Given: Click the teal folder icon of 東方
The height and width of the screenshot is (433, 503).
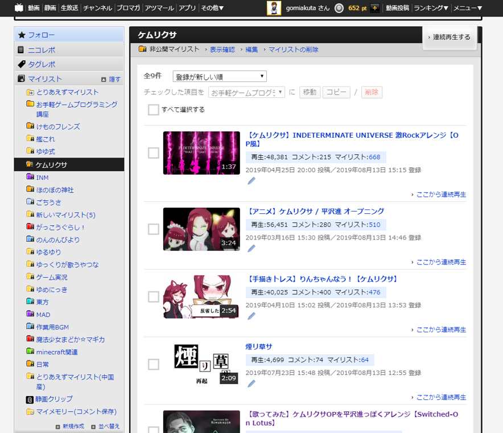Looking at the screenshot, I should click(x=30, y=301).
